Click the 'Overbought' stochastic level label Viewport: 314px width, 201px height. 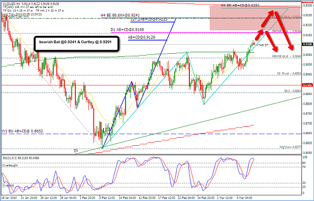pos(10,165)
